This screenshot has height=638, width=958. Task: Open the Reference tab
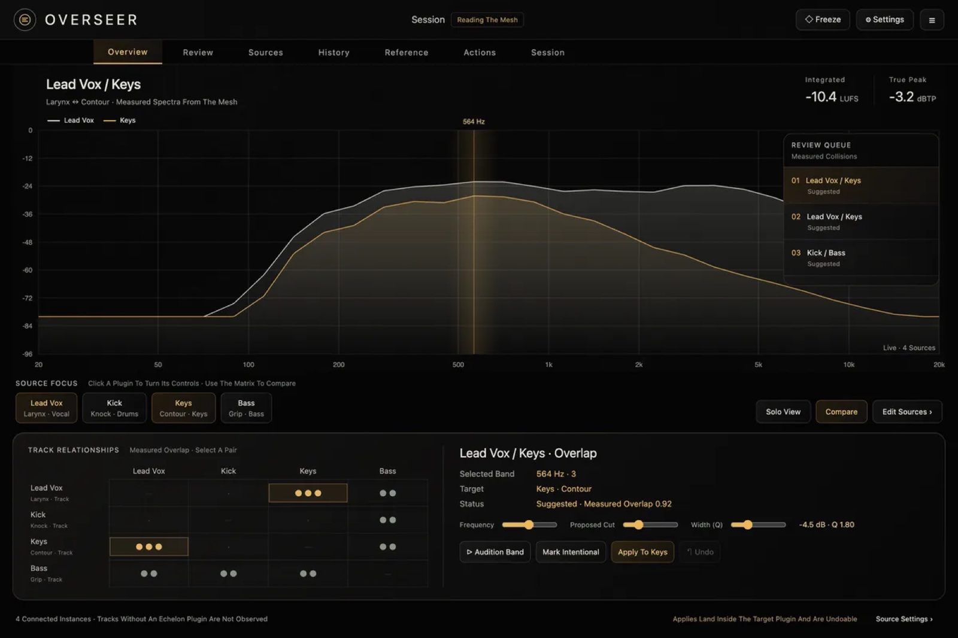point(406,53)
